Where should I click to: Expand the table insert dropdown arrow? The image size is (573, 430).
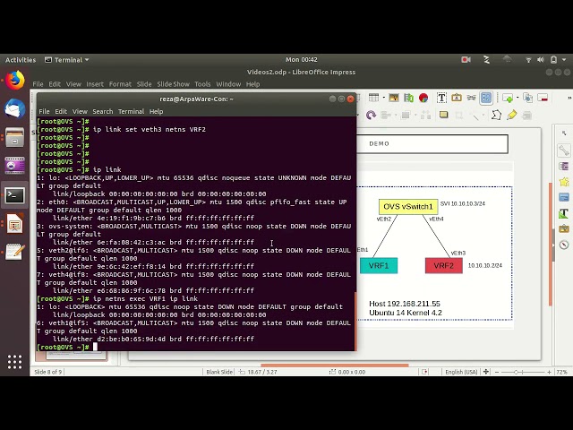384,98
